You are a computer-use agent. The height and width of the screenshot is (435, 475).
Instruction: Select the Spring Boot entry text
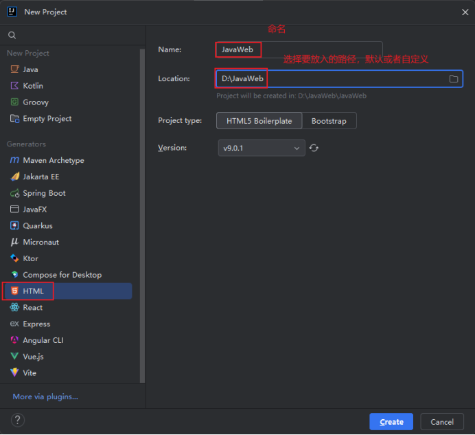pyautogui.click(x=44, y=193)
